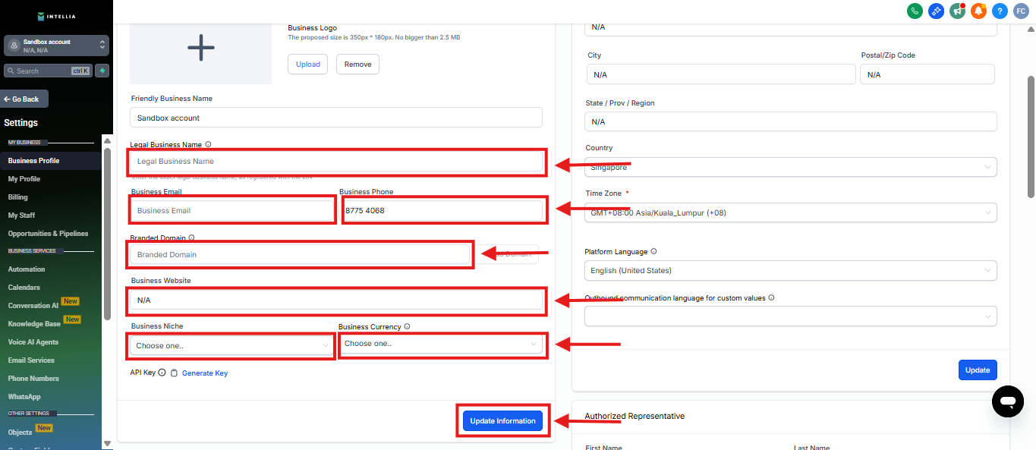
Task: Open My Profile in settings sidebar
Action: click(24, 179)
